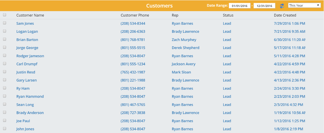Image resolution: width=324 pixels, height=133 pixels.
Task: Open the Logan Logan customer record
Action: pyautogui.click(x=27, y=32)
